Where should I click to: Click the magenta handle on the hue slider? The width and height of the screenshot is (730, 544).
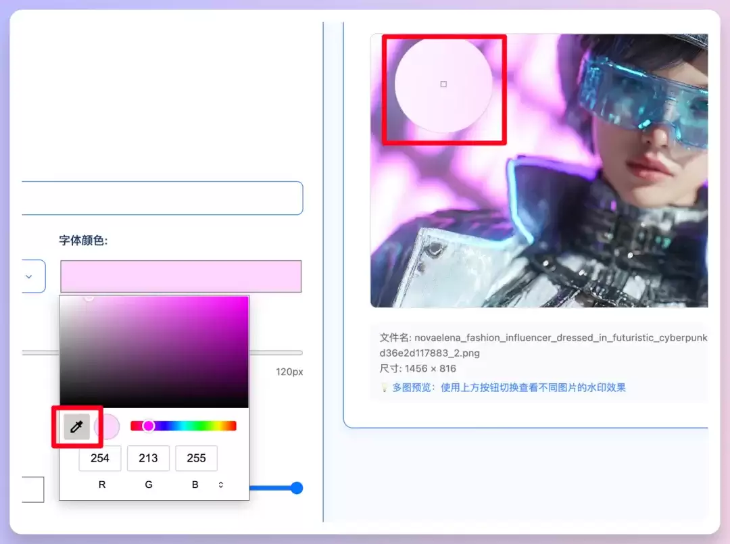pyautogui.click(x=149, y=426)
